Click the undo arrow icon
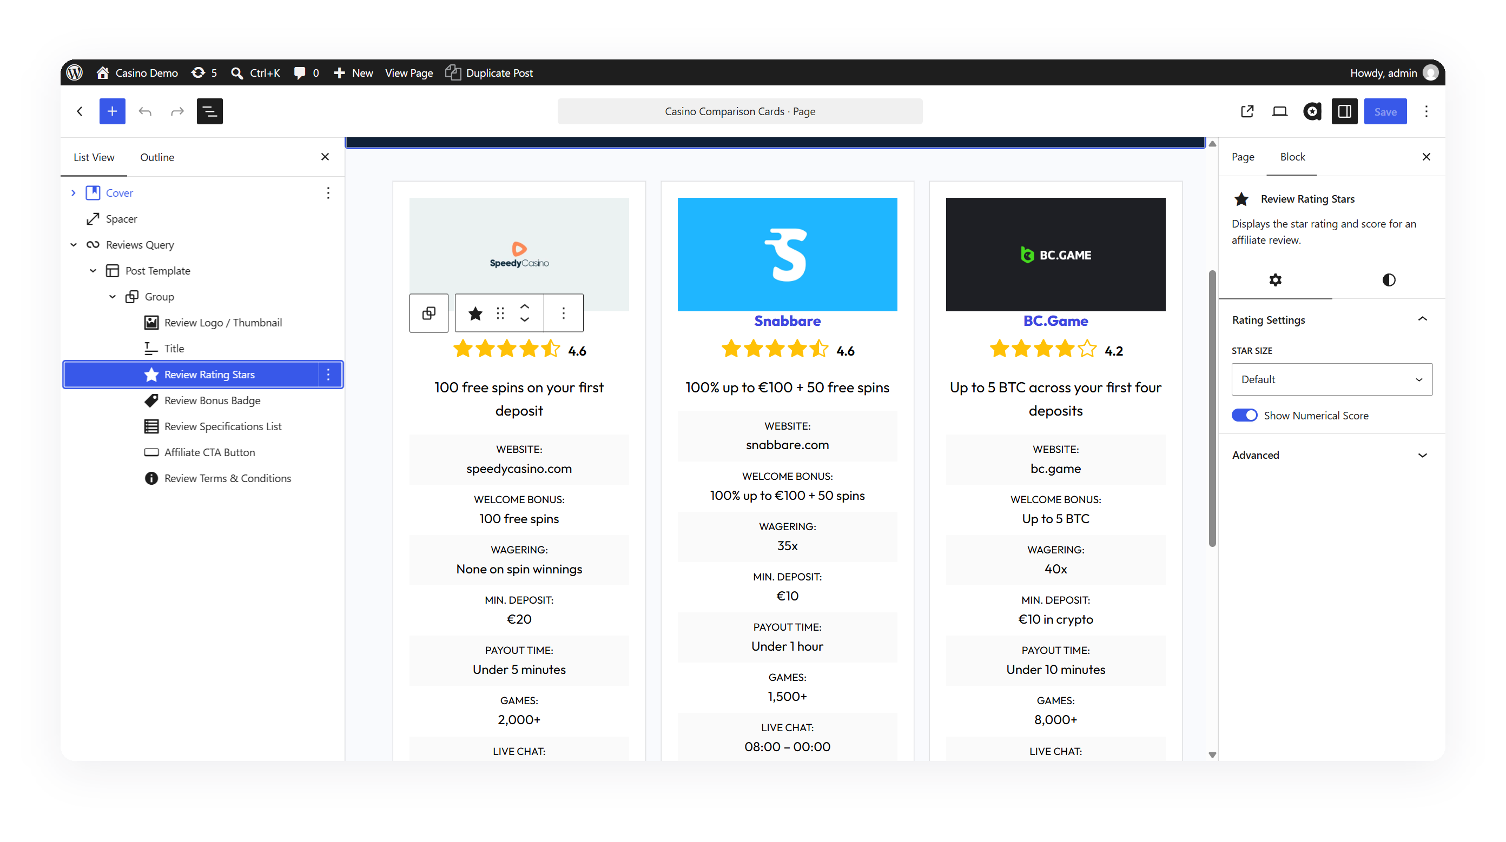Image resolution: width=1506 pixels, height=842 pixels. click(x=145, y=111)
